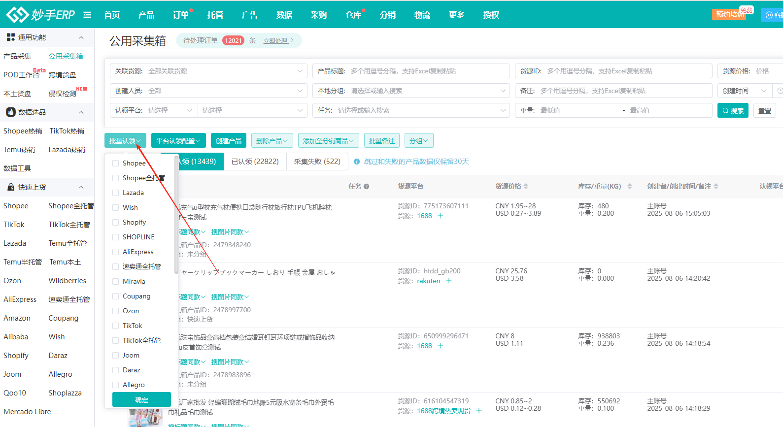The image size is (783, 427).
Task: Click the 确定 button in dropdown
Action: (x=141, y=400)
